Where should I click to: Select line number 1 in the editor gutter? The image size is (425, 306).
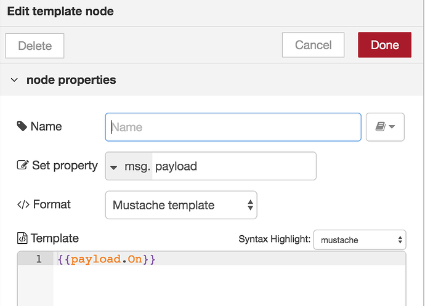point(38,259)
